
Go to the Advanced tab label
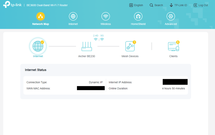171,24
